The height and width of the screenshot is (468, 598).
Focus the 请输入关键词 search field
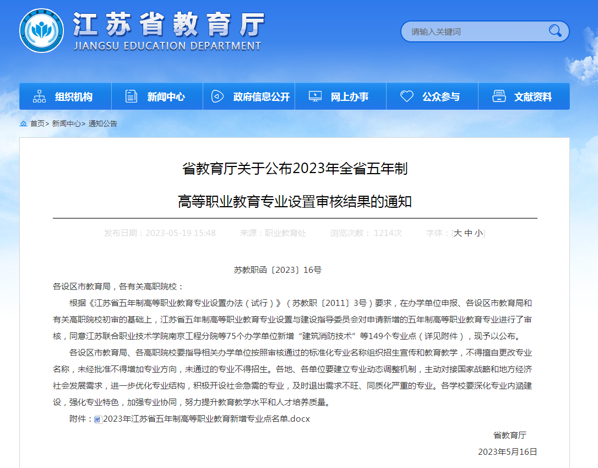click(477, 31)
